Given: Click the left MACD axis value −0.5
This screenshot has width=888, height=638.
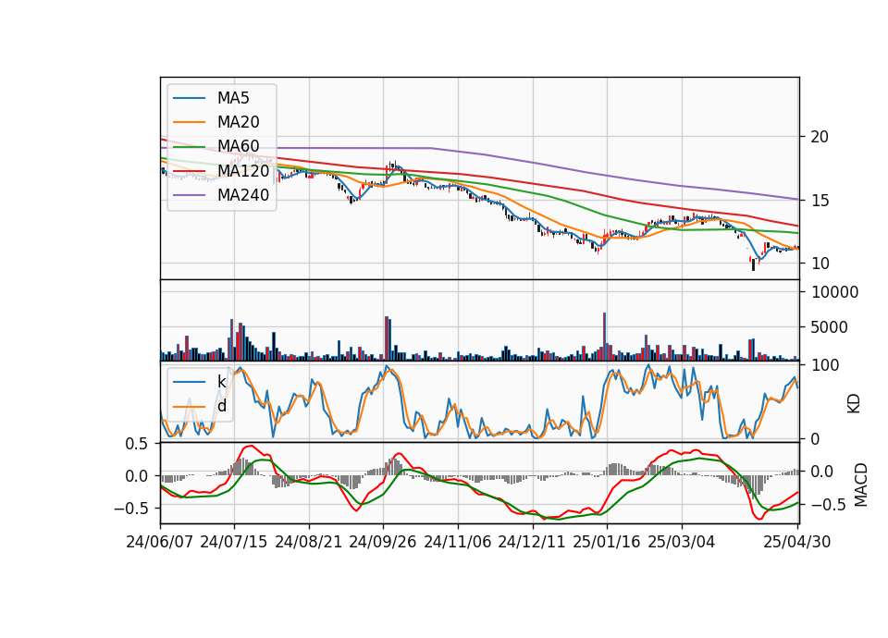Looking at the screenshot, I should click(x=131, y=509).
